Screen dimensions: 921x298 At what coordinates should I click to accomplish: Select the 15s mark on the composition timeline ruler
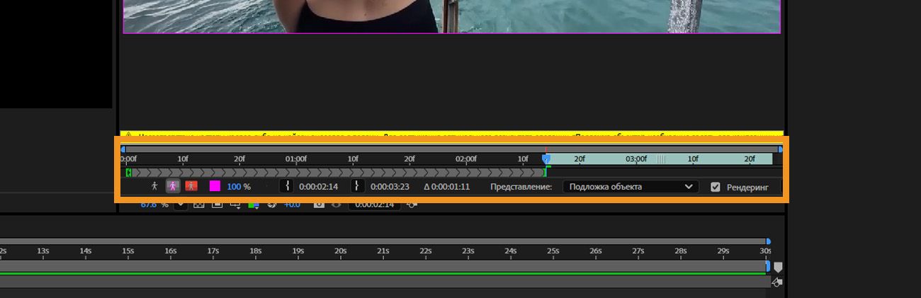(128, 251)
